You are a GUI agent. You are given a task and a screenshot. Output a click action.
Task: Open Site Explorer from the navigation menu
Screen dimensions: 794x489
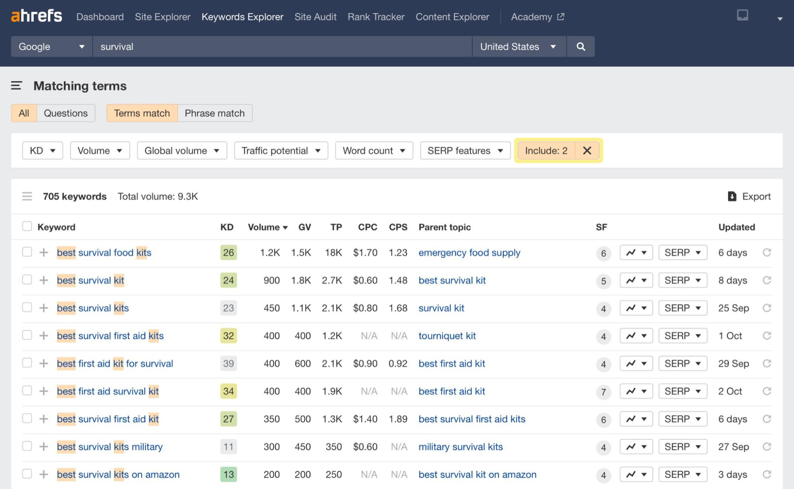162,17
